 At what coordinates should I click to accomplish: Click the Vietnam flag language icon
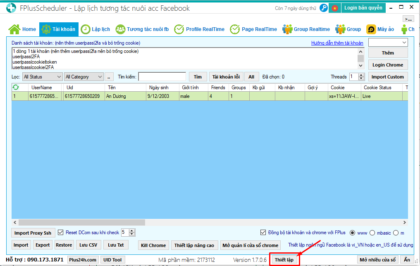(334, 8)
